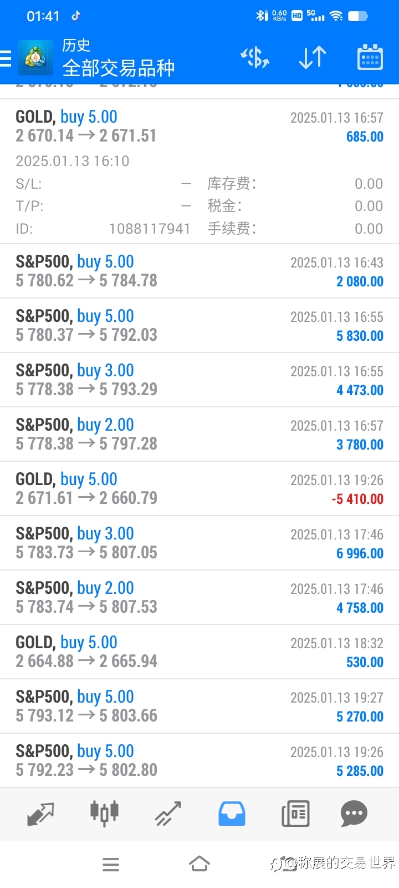399x888 pixels.
Task: Tap the Android recent apps menu button
Action: [111, 865]
